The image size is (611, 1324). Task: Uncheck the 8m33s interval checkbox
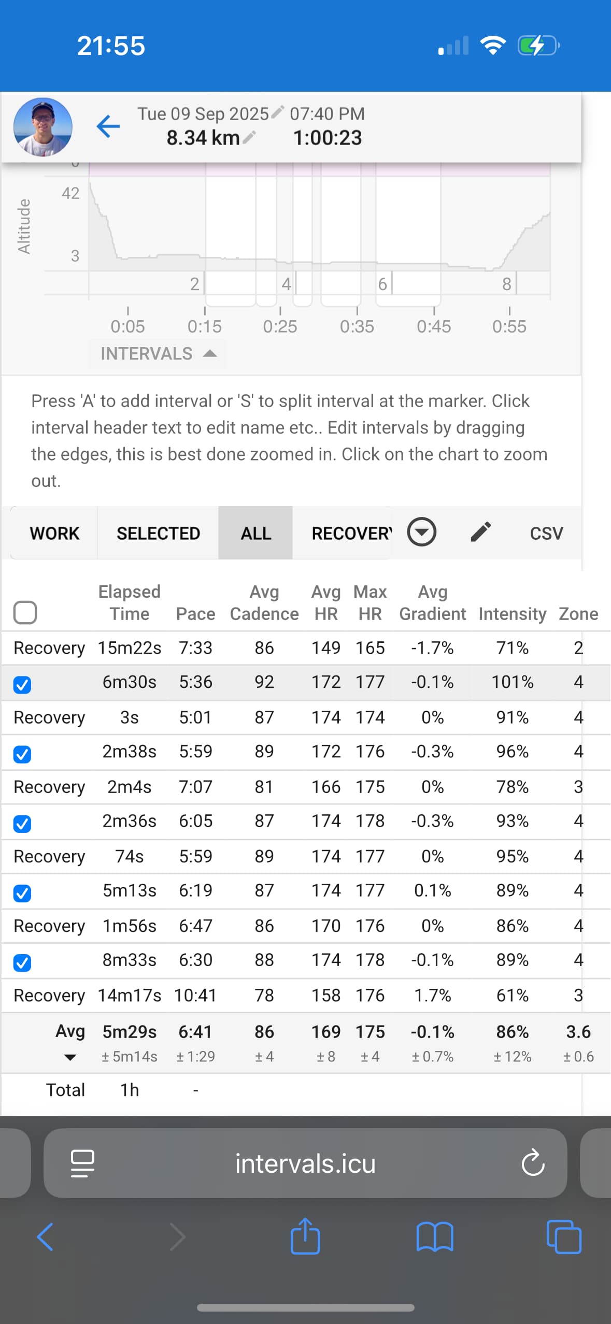(22, 961)
